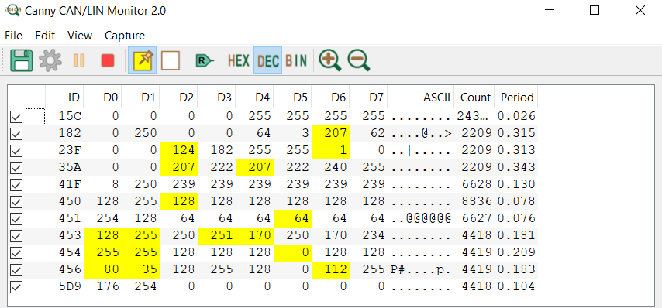The width and height of the screenshot is (662, 308).
Task: Uncheck the checkbox for ID 182
Action: tap(16, 134)
